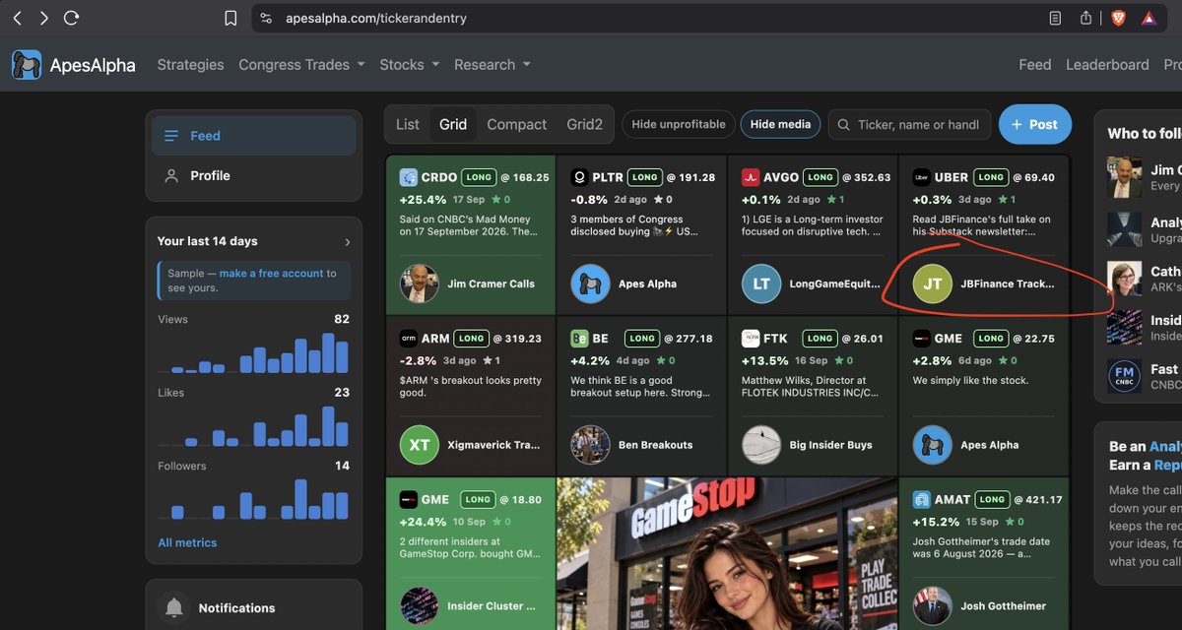This screenshot has width=1182, height=630.
Task: Open Big Insider Buys avatar
Action: [761, 445]
